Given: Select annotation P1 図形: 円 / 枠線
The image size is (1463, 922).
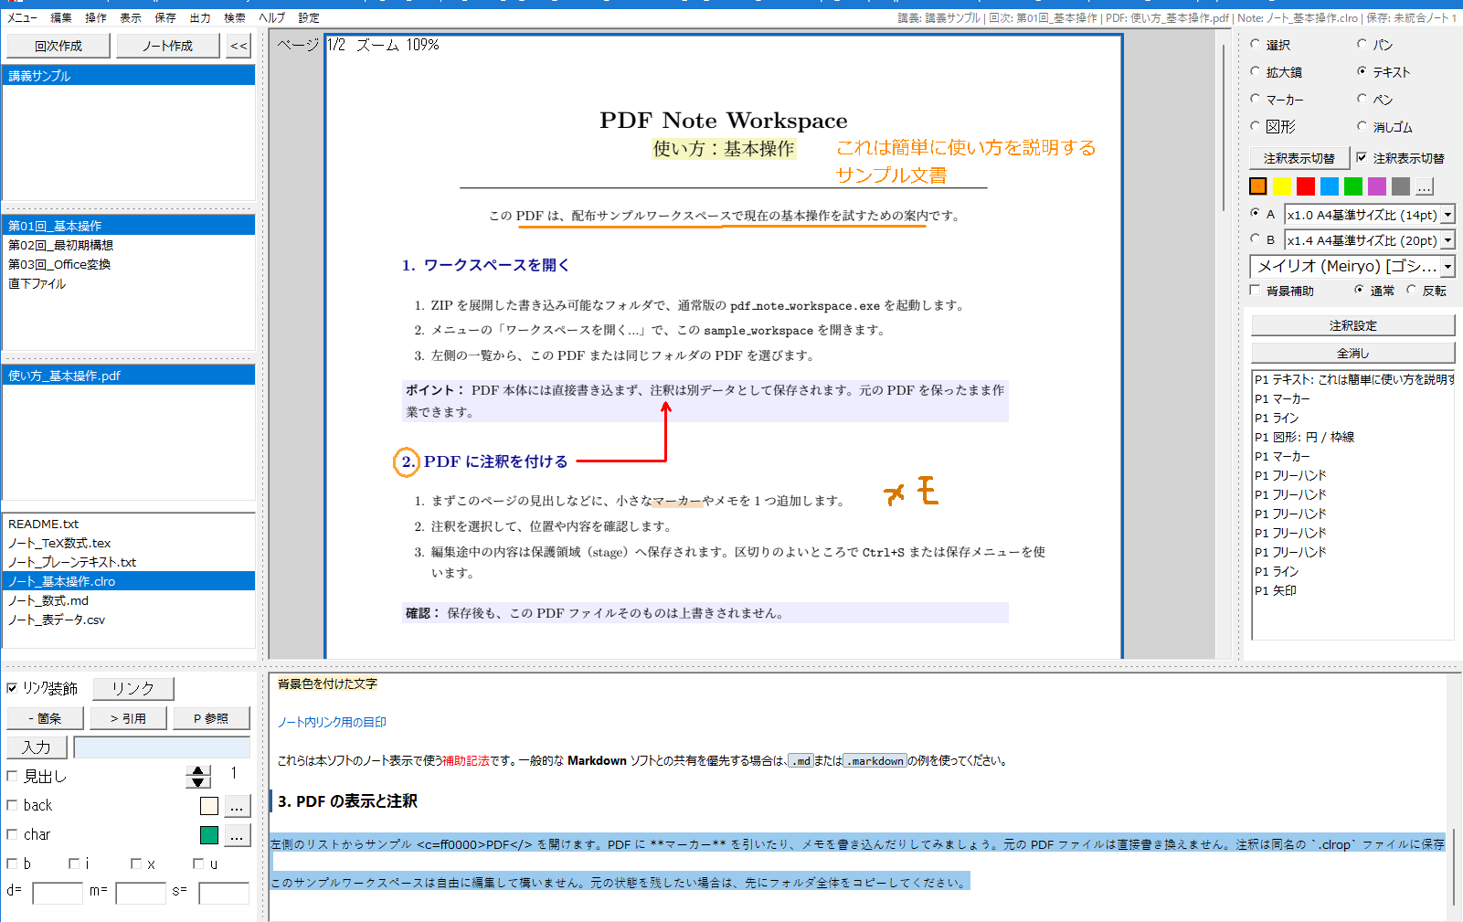Looking at the screenshot, I should [x=1353, y=437].
